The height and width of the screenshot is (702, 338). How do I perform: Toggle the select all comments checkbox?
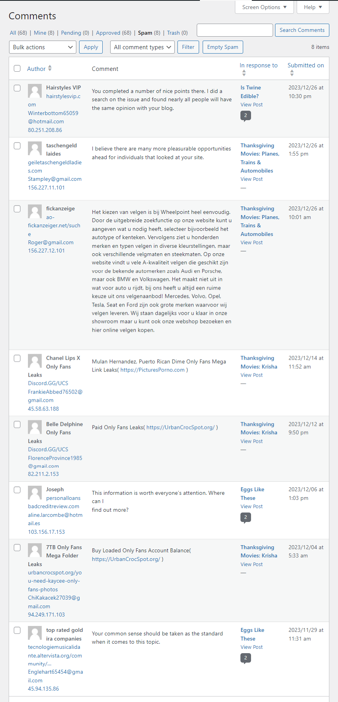pos(17,69)
